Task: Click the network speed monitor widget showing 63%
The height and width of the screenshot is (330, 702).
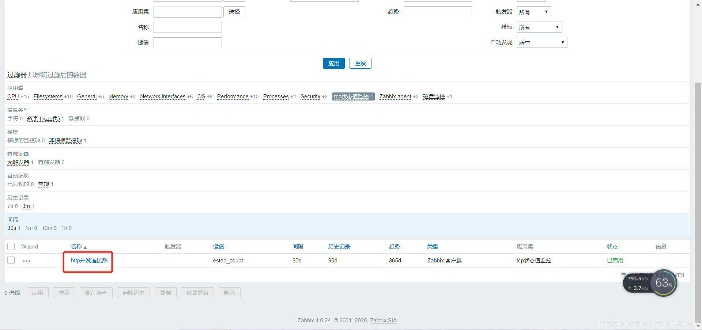Action: coord(650,283)
